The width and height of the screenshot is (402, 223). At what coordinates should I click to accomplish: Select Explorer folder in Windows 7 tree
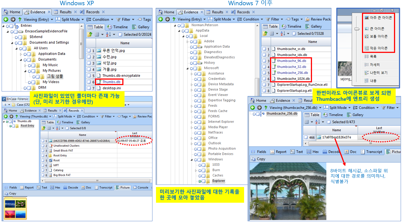coord(219,181)
